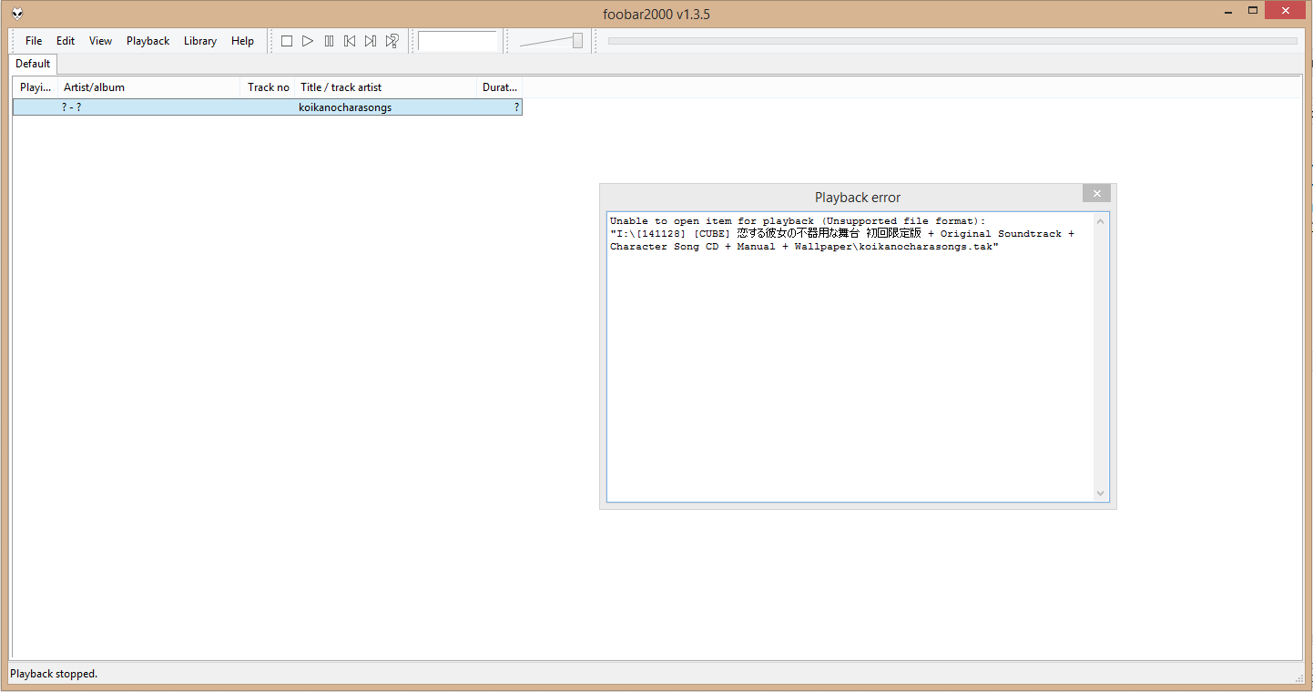This screenshot has height=692, width=1313.
Task: Click scroll down arrow in error dialog
Action: [1101, 494]
